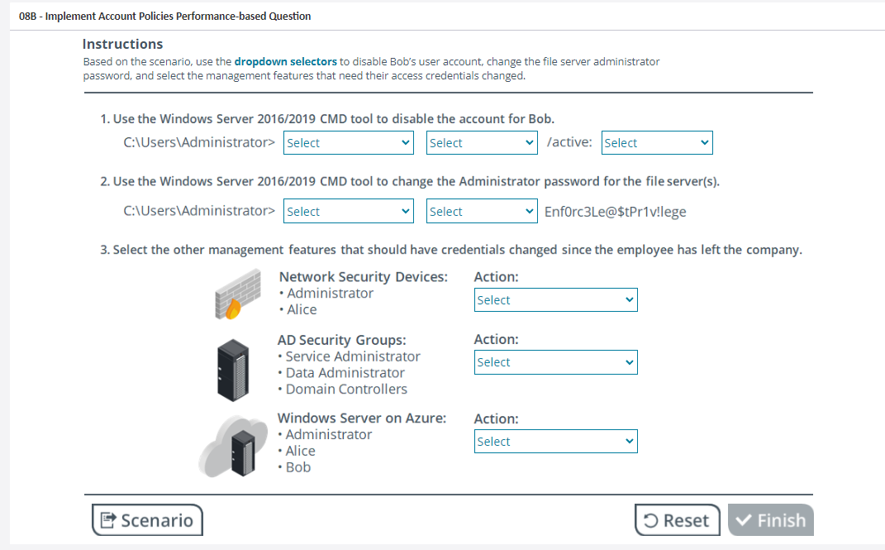Click the question title at the top
Image resolution: width=885 pixels, height=550 pixels.
click(x=165, y=16)
